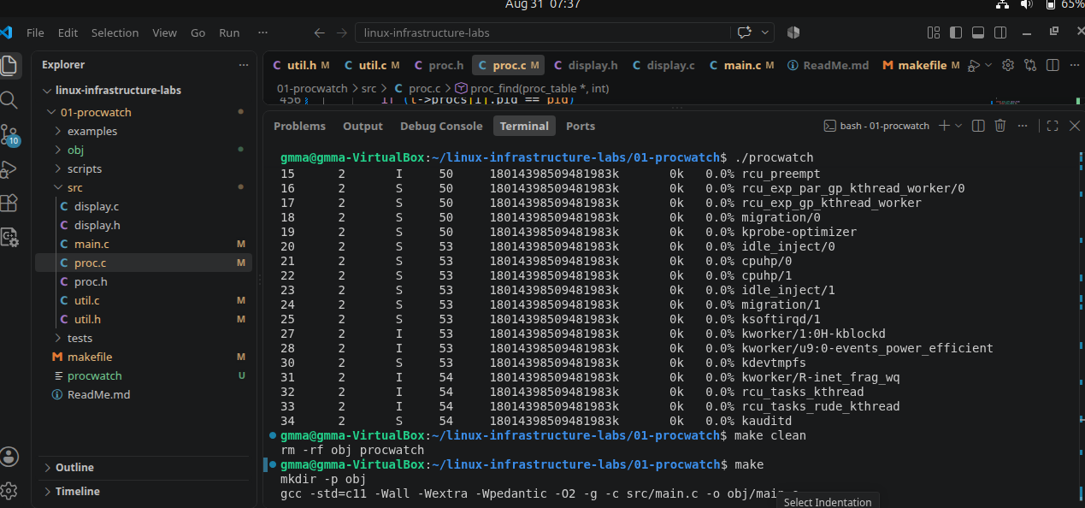Open the procwatch file in Explorer

(94, 376)
